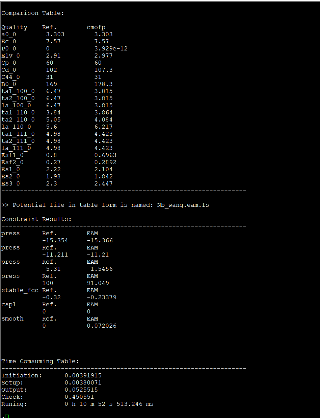This screenshot has height=418, width=320.
Task: Click the "Cp_0" row label
Action: [9, 63]
